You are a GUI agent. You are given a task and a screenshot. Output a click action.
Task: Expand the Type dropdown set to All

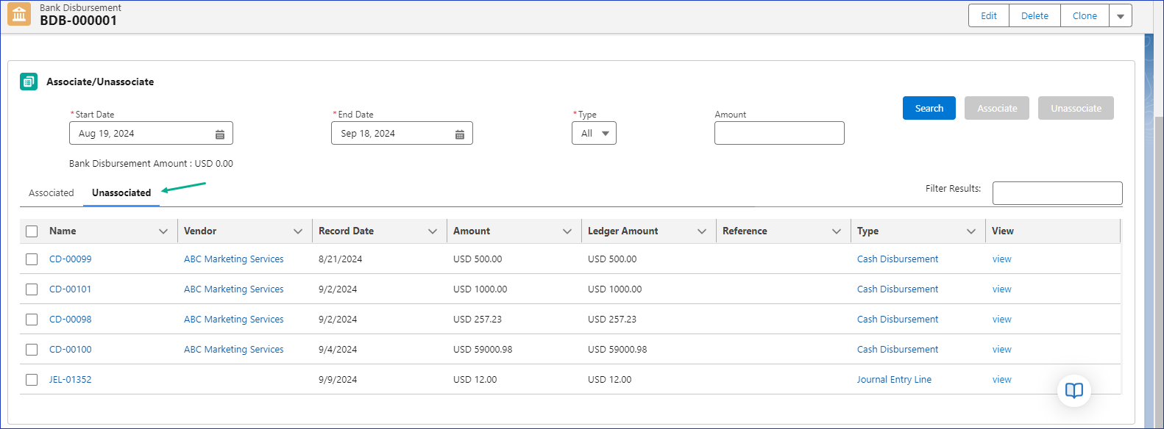coord(594,134)
